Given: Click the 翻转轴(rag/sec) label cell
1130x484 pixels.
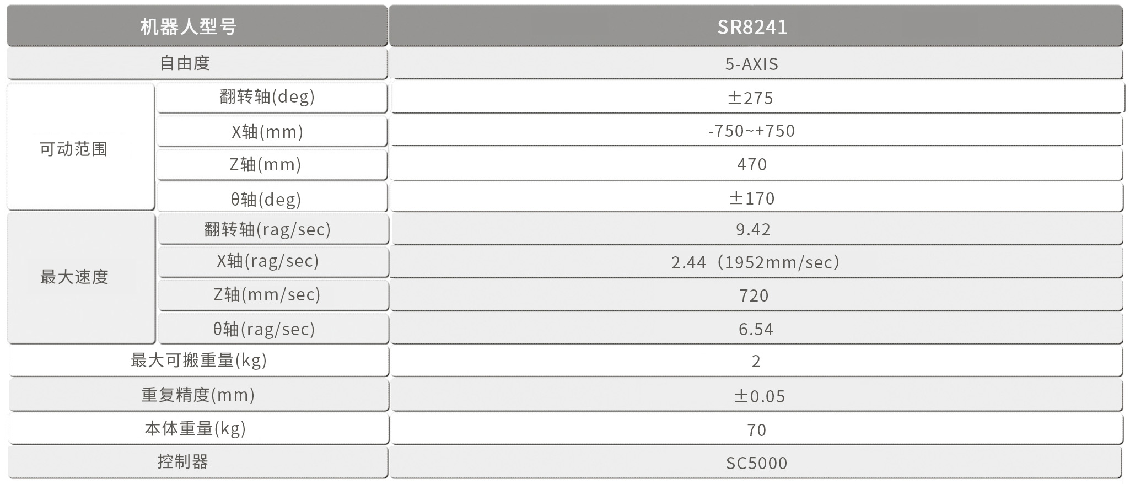Looking at the screenshot, I should (267, 229).
